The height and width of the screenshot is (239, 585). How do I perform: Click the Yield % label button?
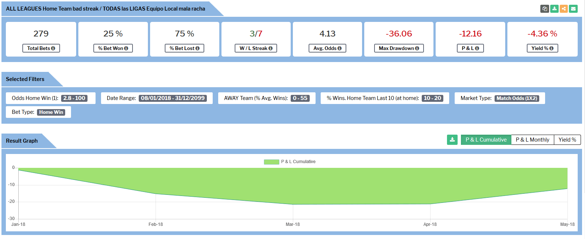point(542,48)
